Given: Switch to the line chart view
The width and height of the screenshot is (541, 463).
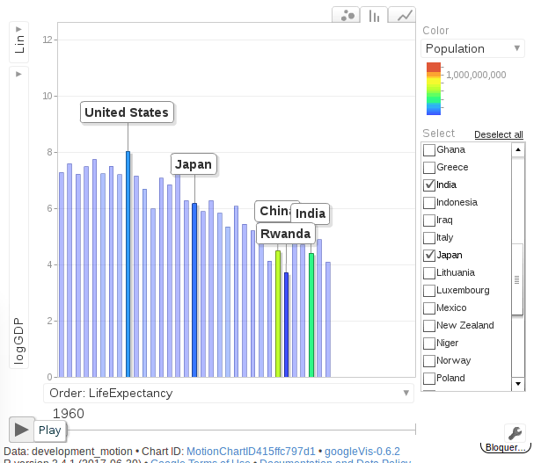Looking at the screenshot, I should [403, 15].
